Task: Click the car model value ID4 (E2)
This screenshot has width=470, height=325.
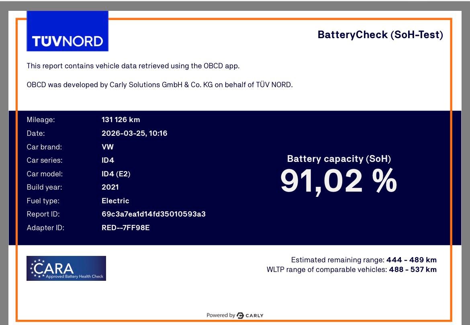Action: (116, 174)
